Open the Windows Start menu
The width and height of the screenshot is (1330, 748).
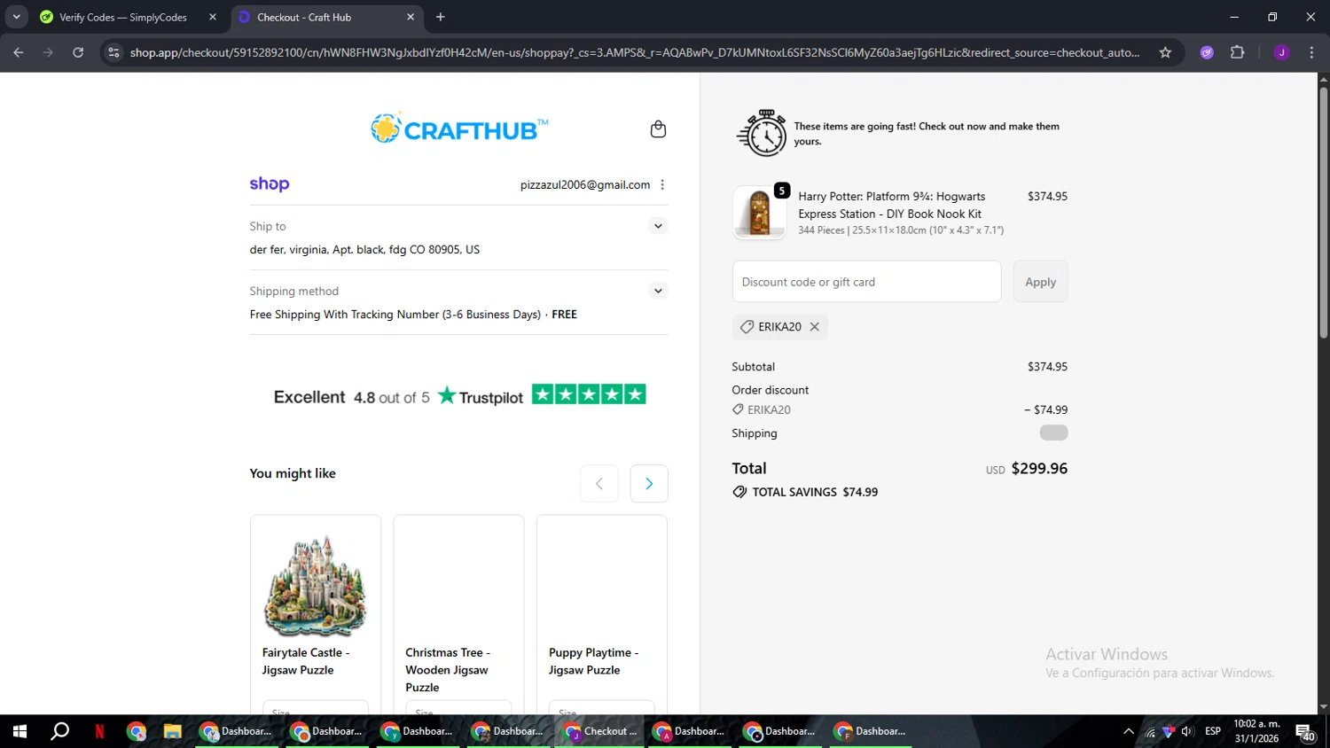(x=20, y=731)
